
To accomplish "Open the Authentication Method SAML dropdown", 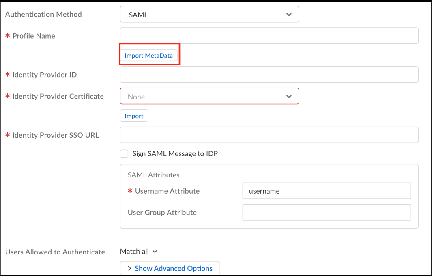I will tap(209, 15).
